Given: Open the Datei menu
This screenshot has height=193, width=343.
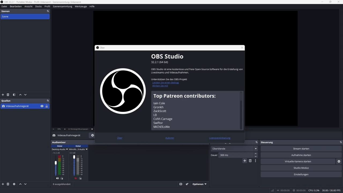Looking at the screenshot, I should click(4, 6).
